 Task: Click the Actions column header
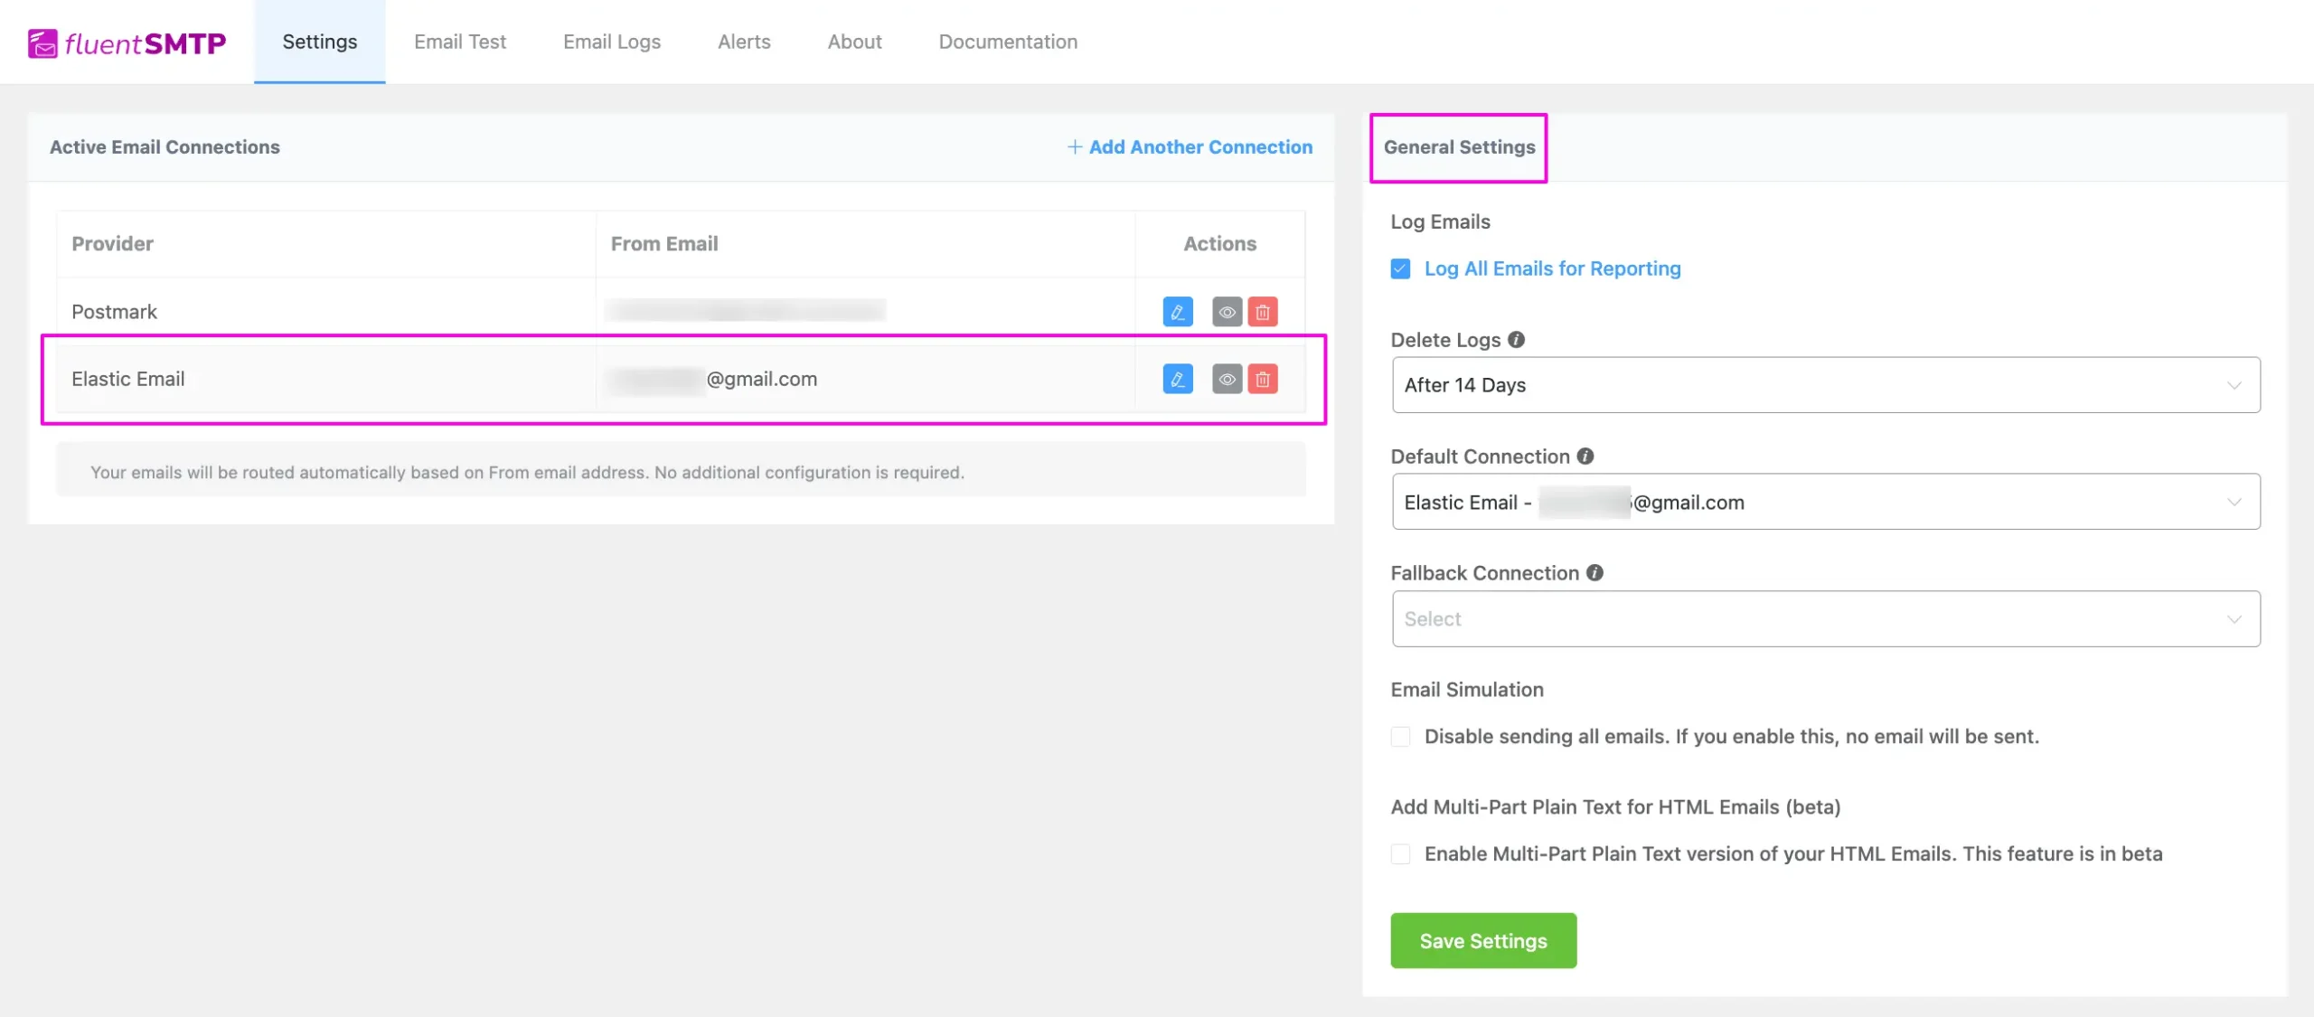[1220, 243]
